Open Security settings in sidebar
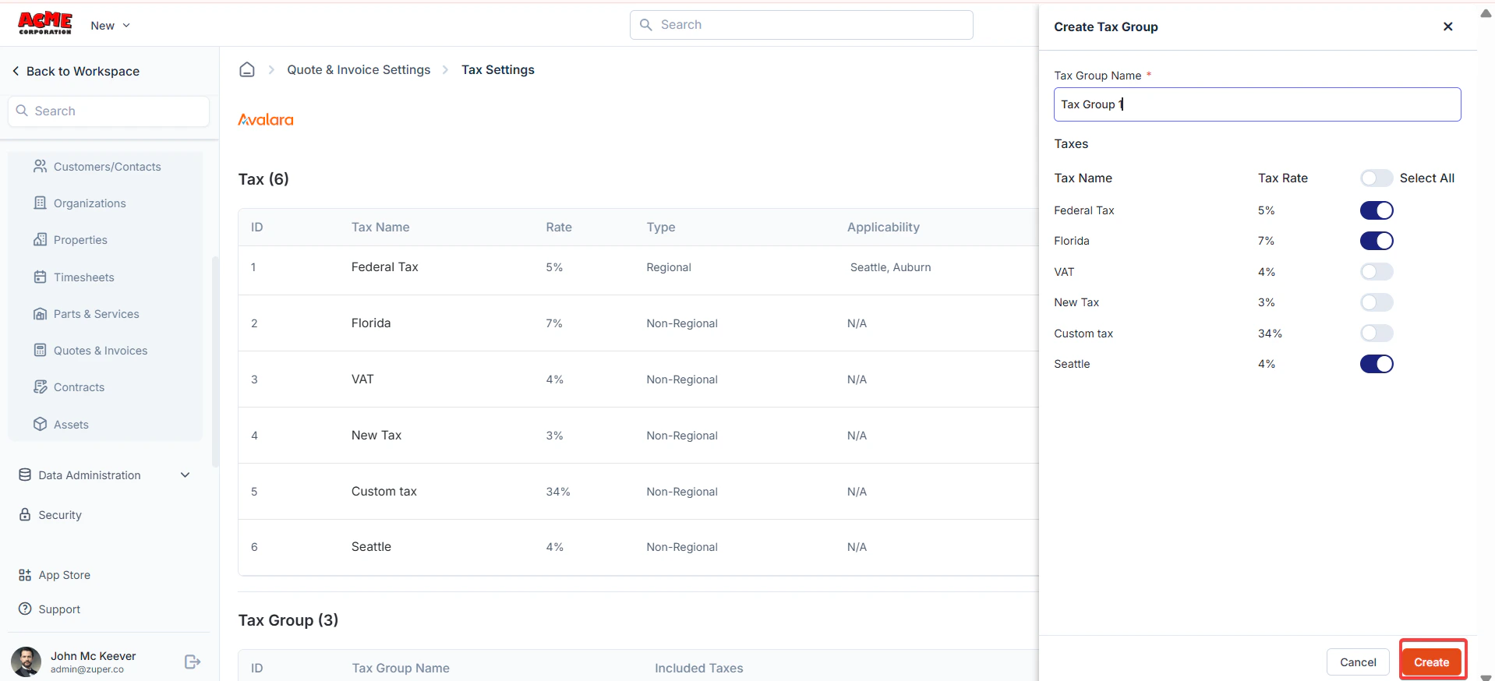1495x681 pixels. (60, 515)
